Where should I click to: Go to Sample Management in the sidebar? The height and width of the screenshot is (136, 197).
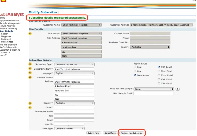[x=10, y=23]
